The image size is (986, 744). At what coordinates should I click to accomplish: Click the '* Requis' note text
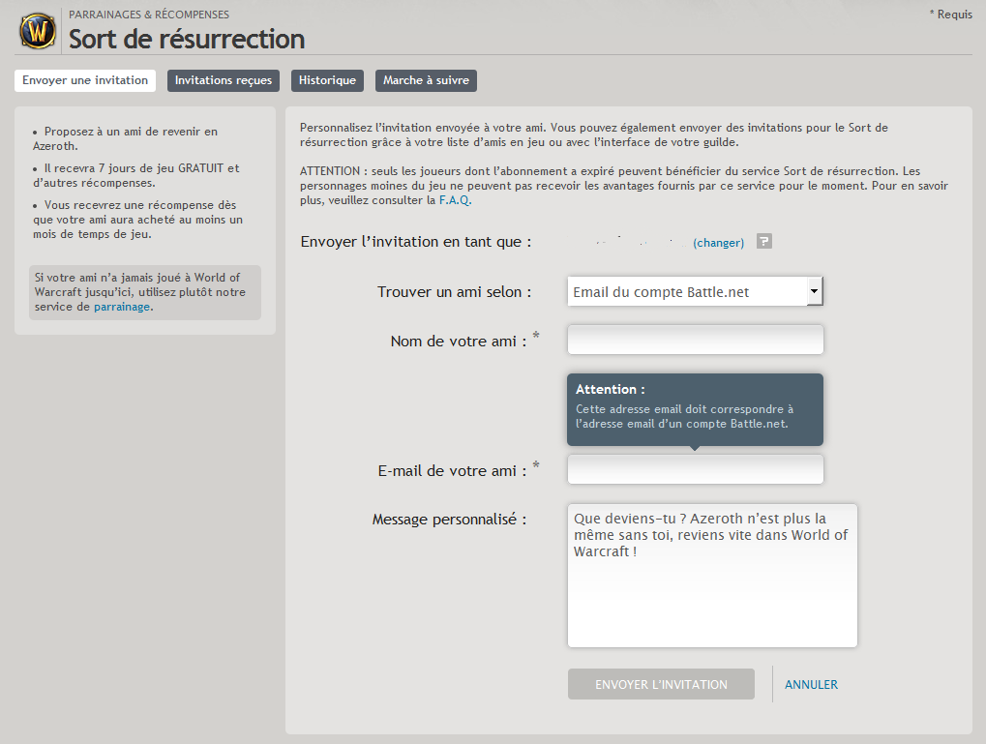click(x=951, y=15)
